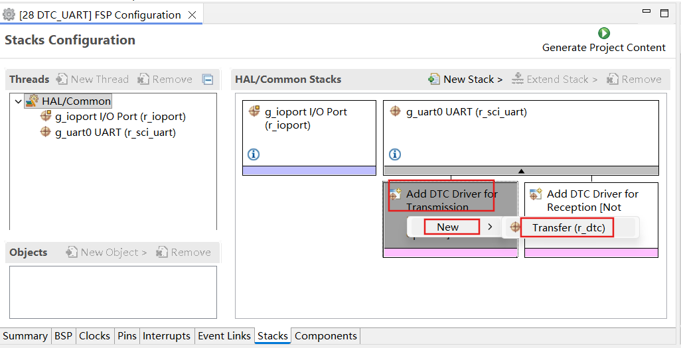Open the New Stack dropdown menu

(473, 80)
